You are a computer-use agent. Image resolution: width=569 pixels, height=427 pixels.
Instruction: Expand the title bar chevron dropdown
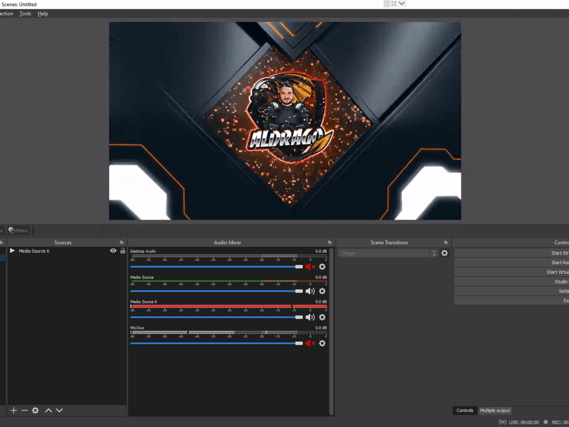click(x=402, y=3)
